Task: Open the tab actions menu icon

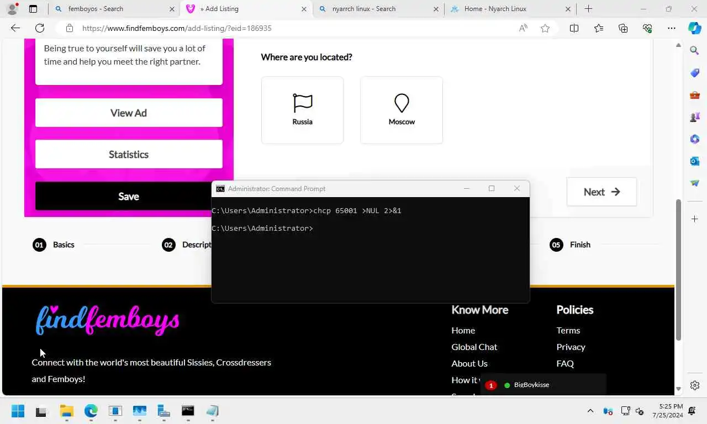Action: pos(33,9)
